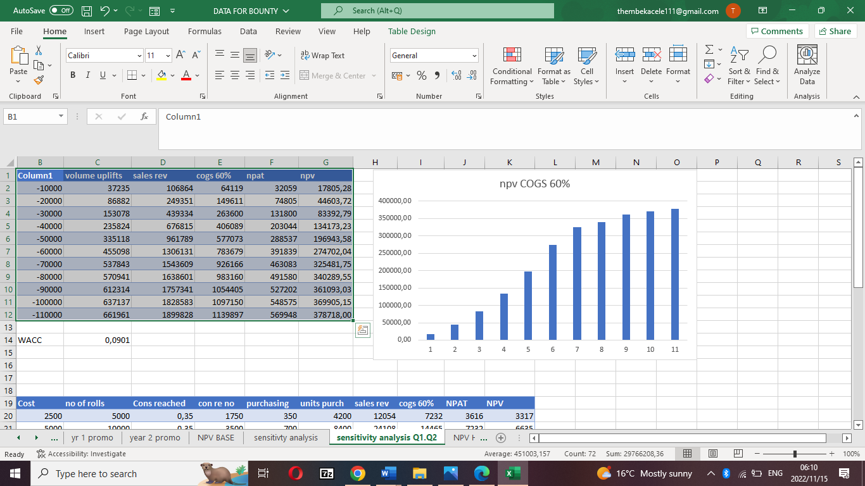
Task: Switch to the NPV BASE sheet tab
Action: pos(215,437)
